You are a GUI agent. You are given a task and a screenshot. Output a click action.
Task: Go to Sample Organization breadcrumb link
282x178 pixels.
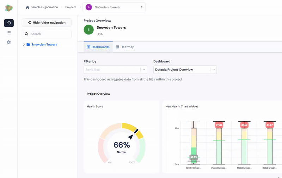click(44, 7)
